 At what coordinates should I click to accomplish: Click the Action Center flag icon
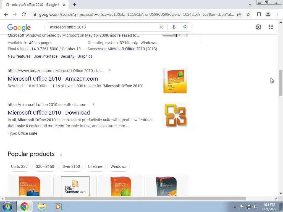pyautogui.click(x=242, y=207)
